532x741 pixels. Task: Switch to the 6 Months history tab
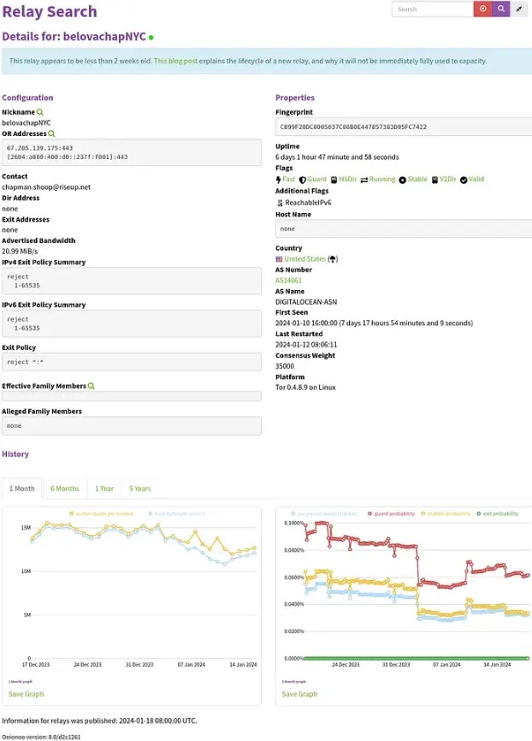click(x=65, y=489)
